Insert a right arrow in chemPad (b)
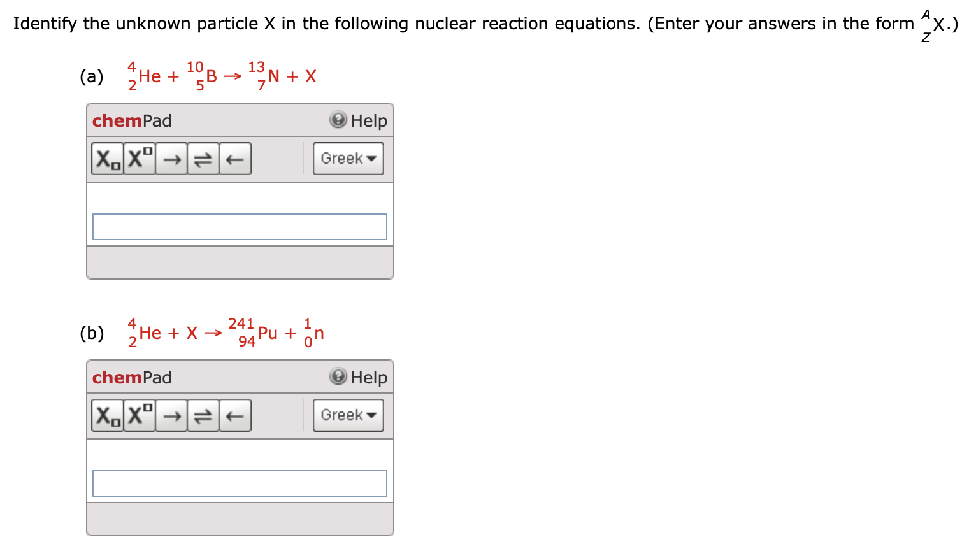The image size is (976, 558). pos(171,415)
